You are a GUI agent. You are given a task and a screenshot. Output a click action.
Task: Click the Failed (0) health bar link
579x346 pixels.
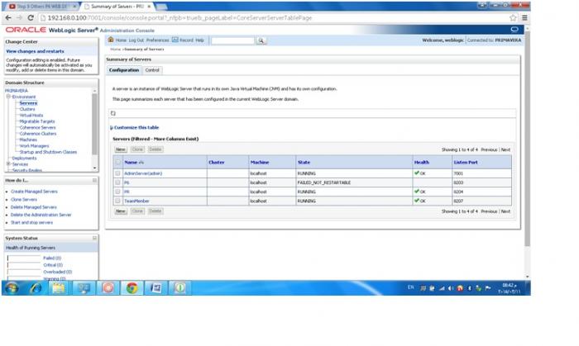click(x=52, y=258)
